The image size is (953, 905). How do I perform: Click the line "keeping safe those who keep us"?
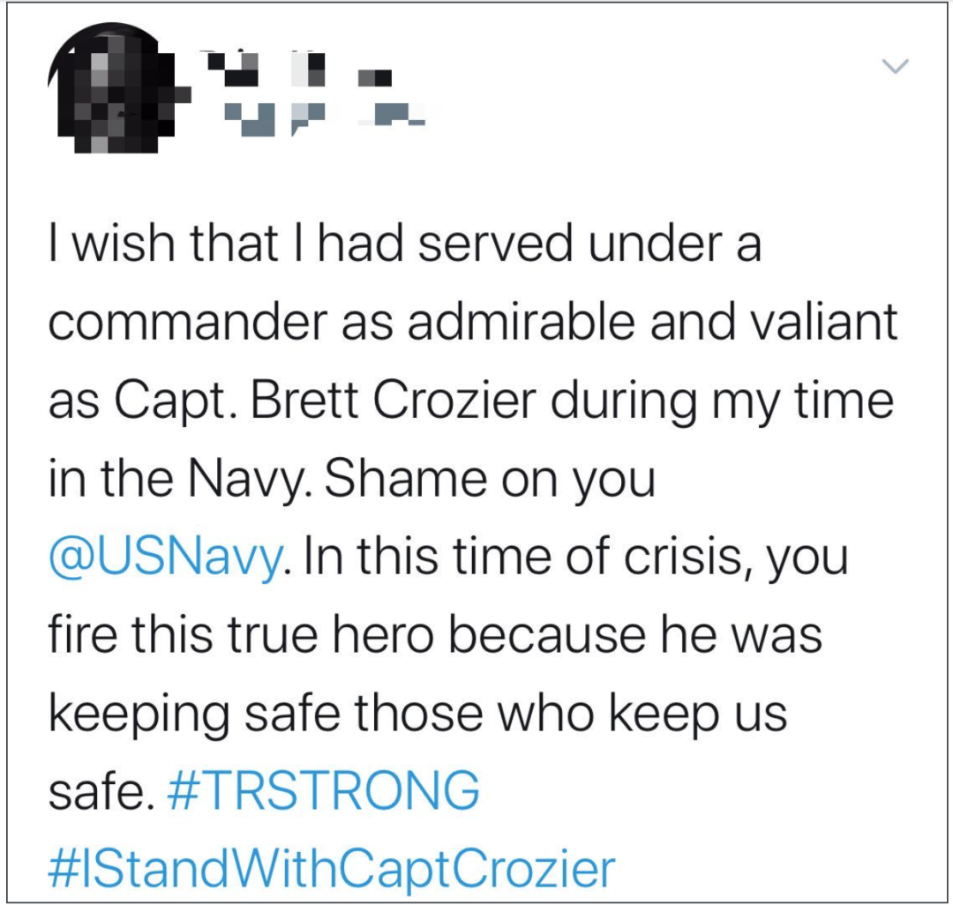point(417,713)
